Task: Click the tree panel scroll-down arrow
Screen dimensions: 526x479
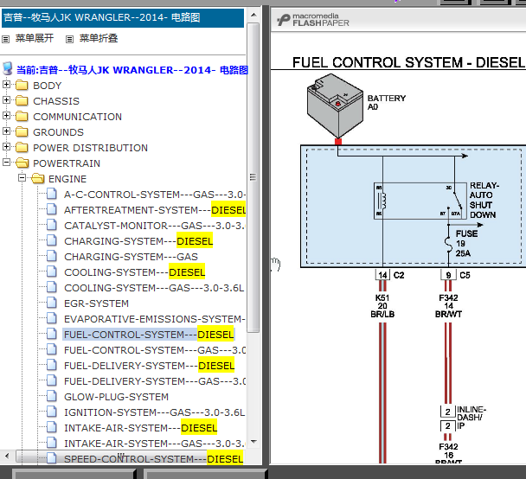Action: pyautogui.click(x=254, y=442)
